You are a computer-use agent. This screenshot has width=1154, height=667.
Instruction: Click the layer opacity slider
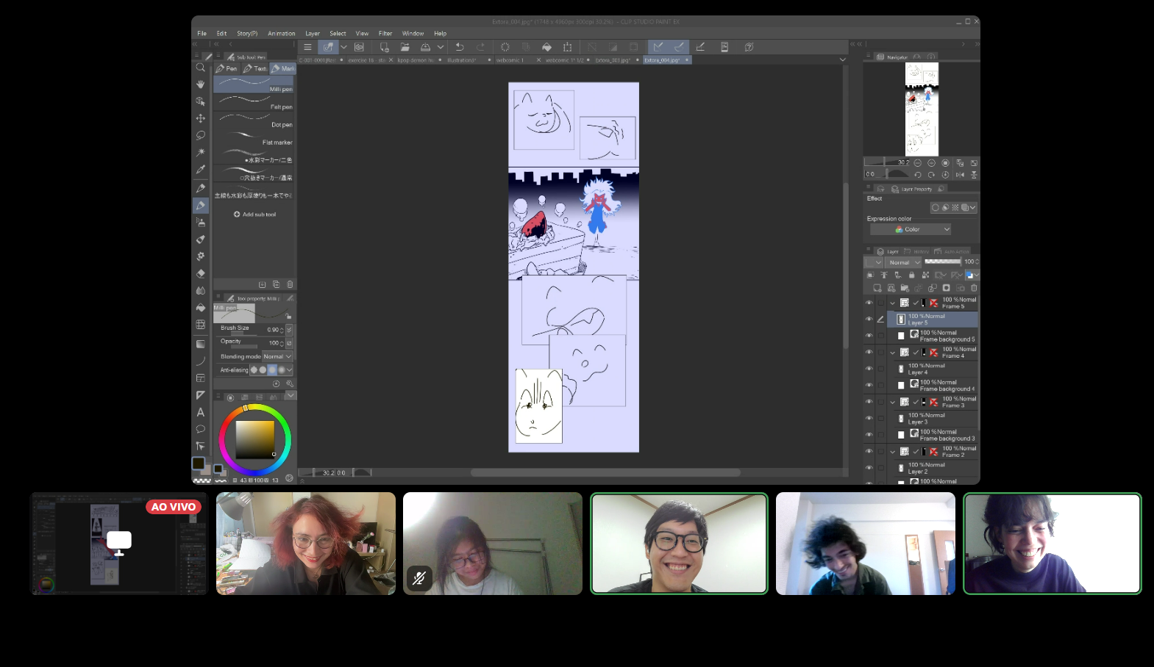pos(943,262)
